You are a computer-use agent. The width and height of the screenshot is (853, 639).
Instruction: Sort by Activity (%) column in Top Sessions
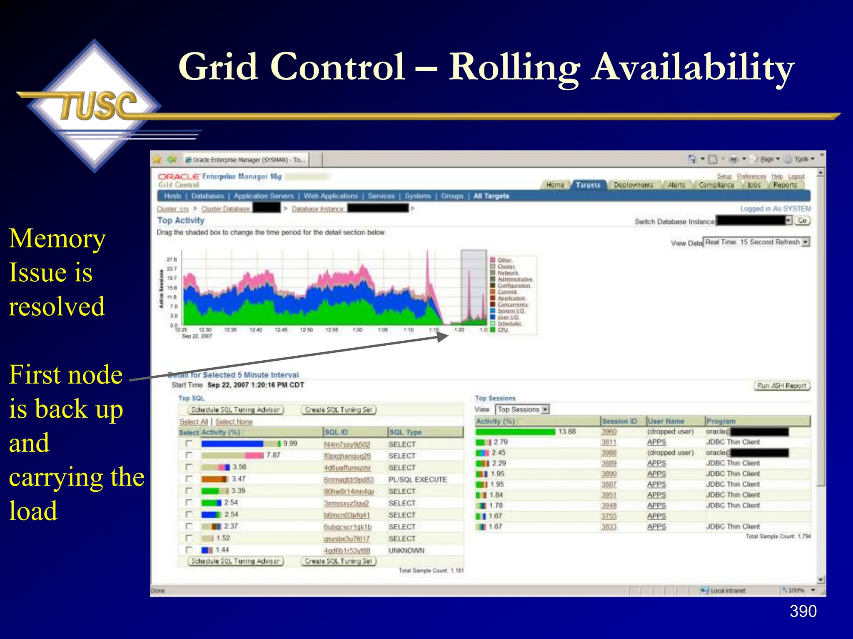pos(496,421)
